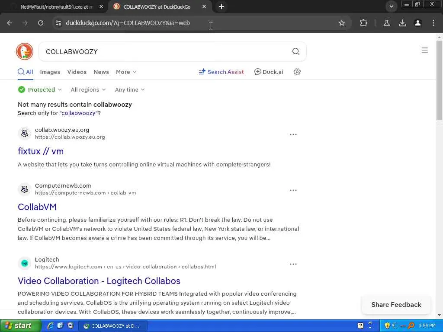This screenshot has height=332, width=443.
Task: Bookmark this page with the star icon
Action: (x=342, y=23)
